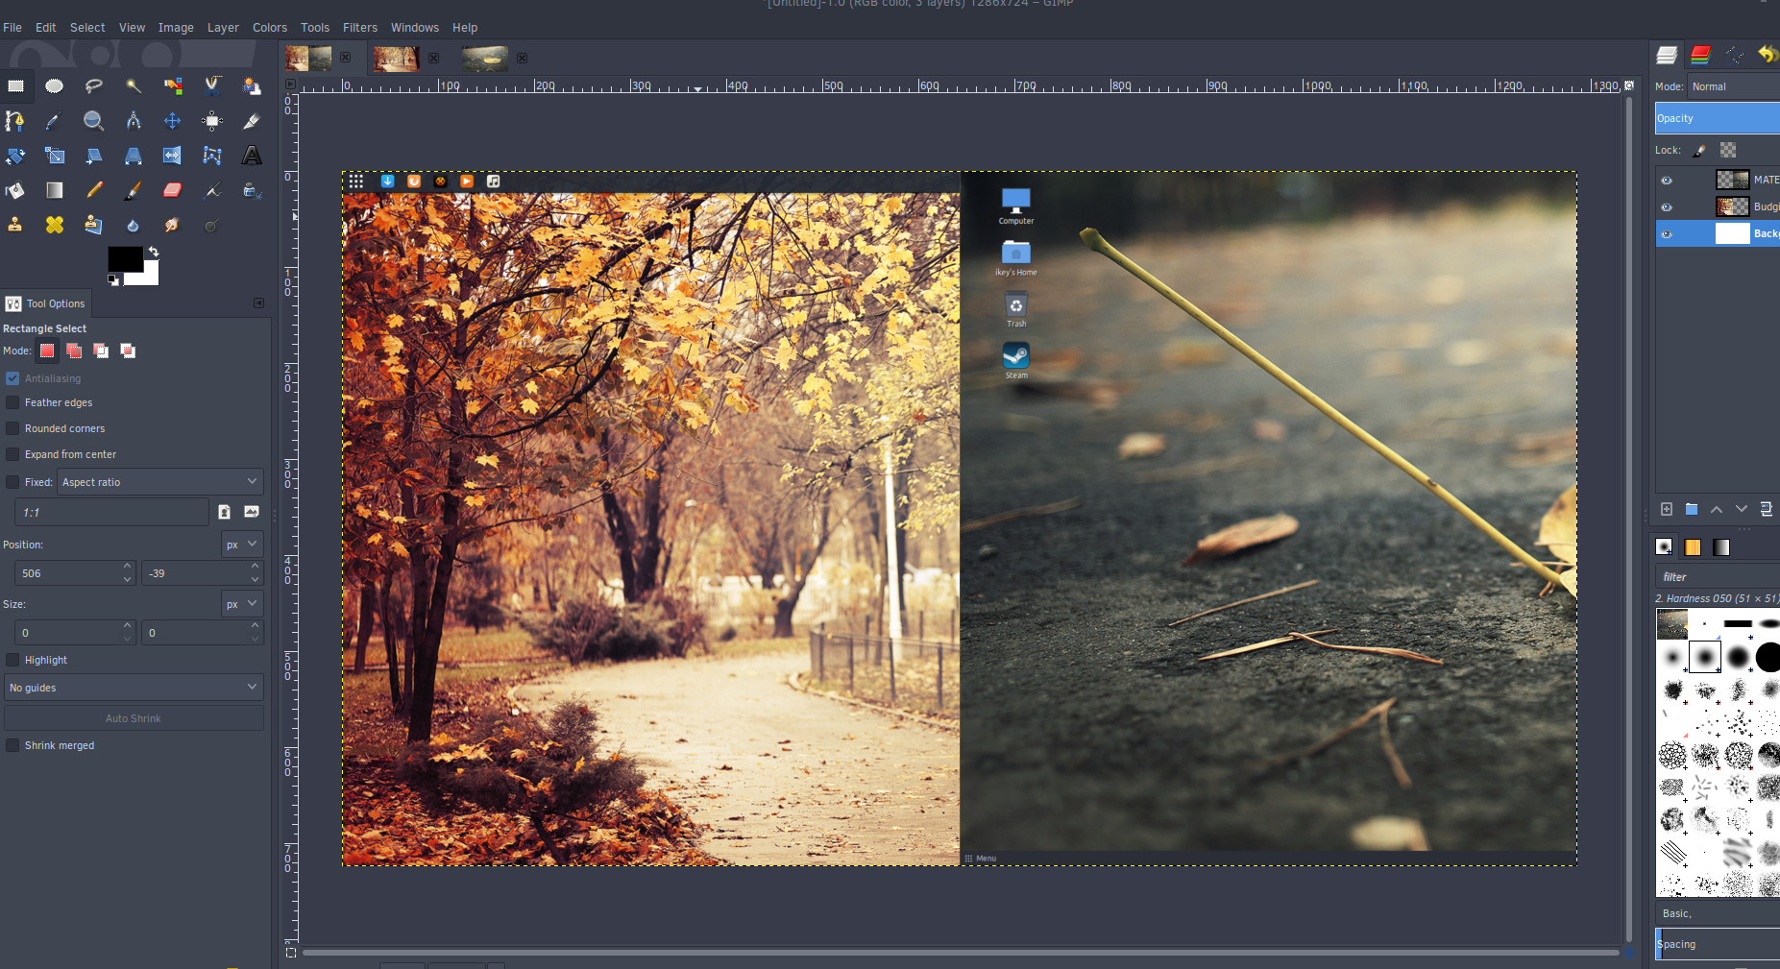Enable the Shrink merged checkbox

12,745
